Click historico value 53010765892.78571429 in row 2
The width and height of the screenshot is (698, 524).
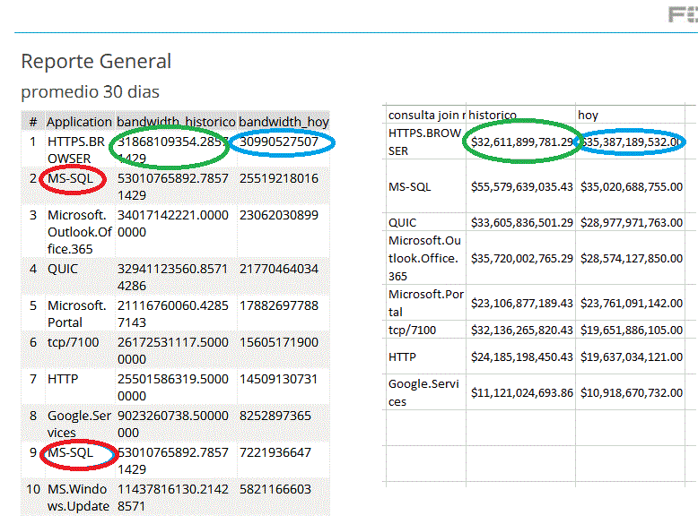tap(173, 186)
